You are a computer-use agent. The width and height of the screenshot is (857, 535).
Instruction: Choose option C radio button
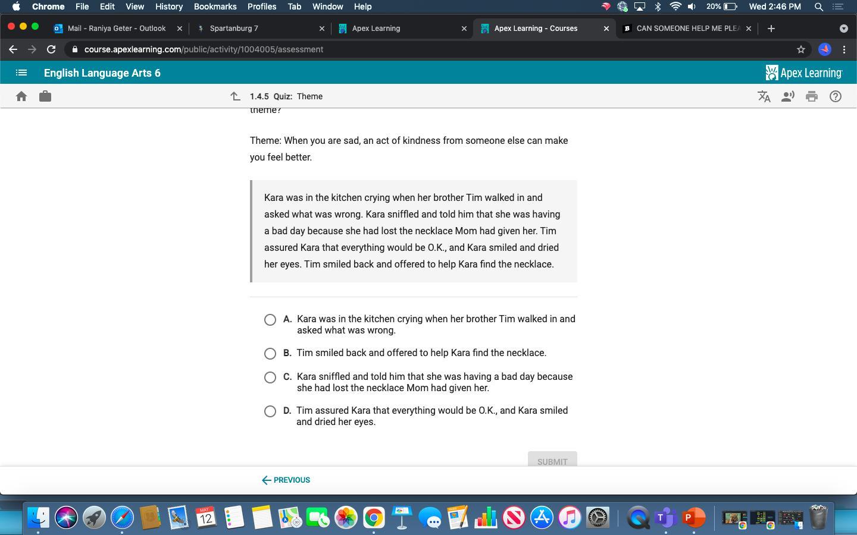coord(270,377)
